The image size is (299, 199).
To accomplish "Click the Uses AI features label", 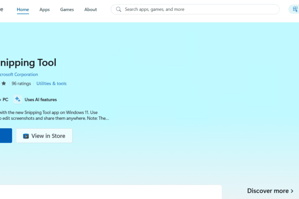I will click(40, 99).
